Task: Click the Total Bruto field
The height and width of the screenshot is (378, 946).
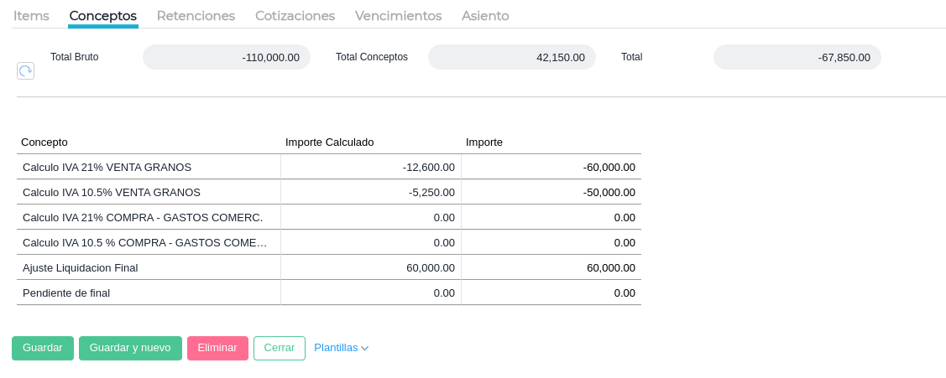Action: click(227, 57)
